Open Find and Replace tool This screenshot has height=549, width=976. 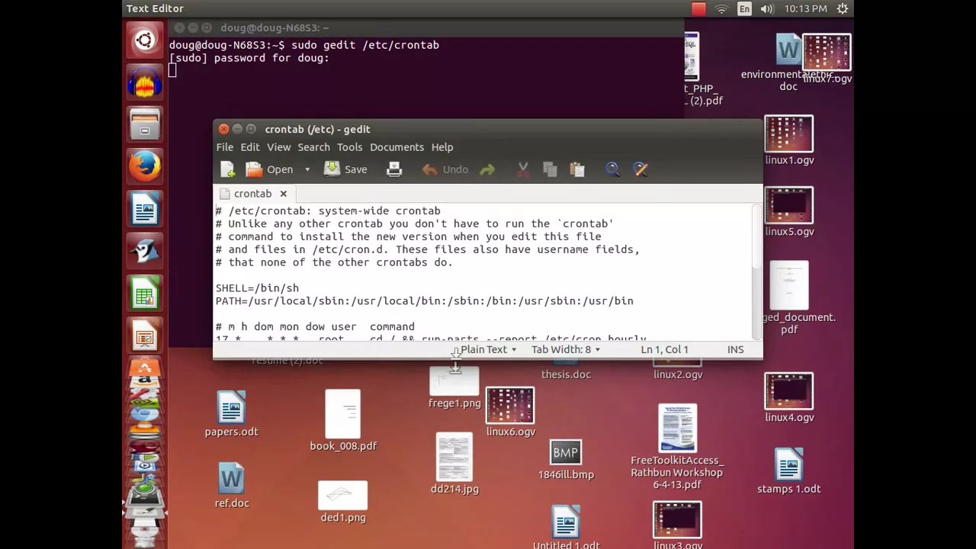coord(640,169)
